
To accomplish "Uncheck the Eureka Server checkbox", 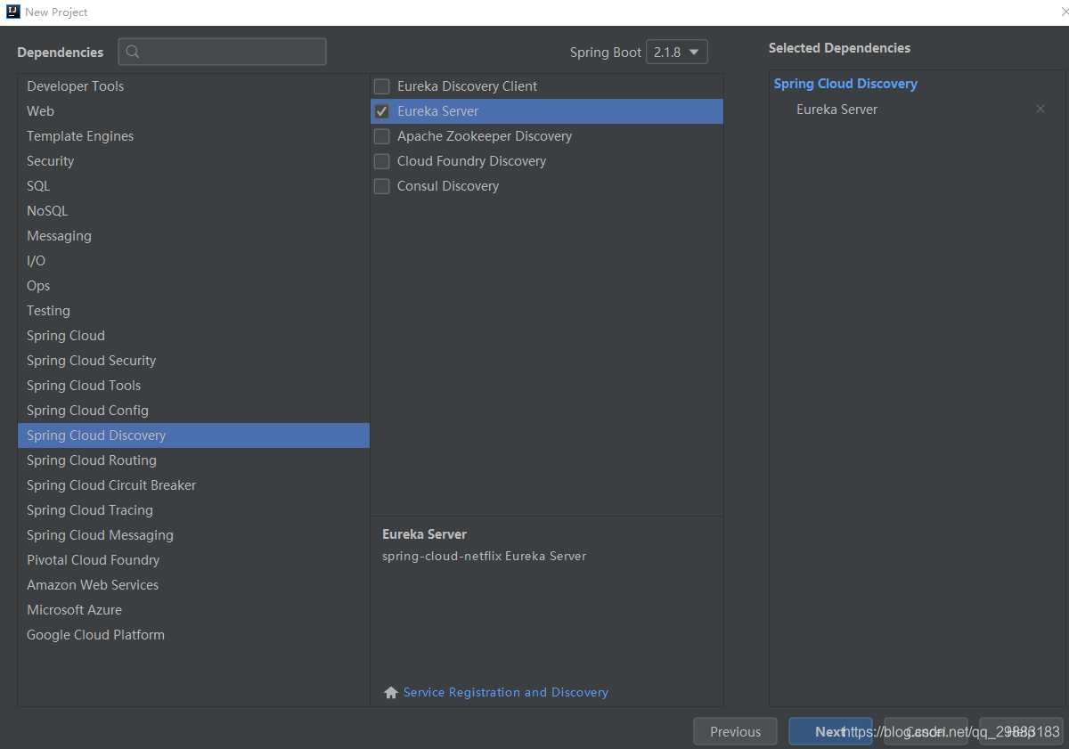I will coord(382,111).
